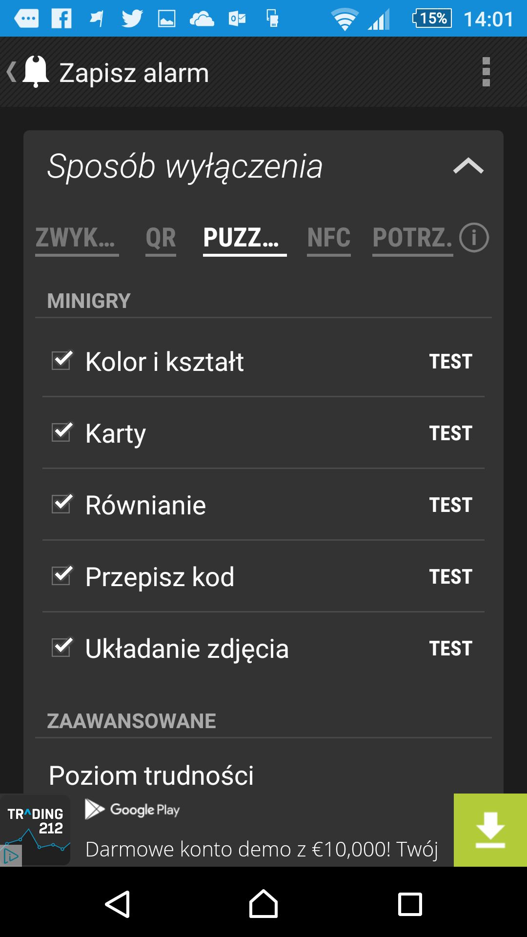This screenshot has height=937, width=527.
Task: Switch to the QR tab
Action: (161, 239)
